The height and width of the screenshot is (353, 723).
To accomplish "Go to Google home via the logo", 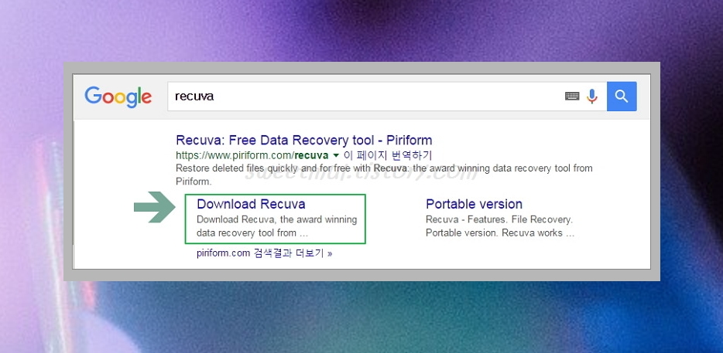I will coord(118,97).
